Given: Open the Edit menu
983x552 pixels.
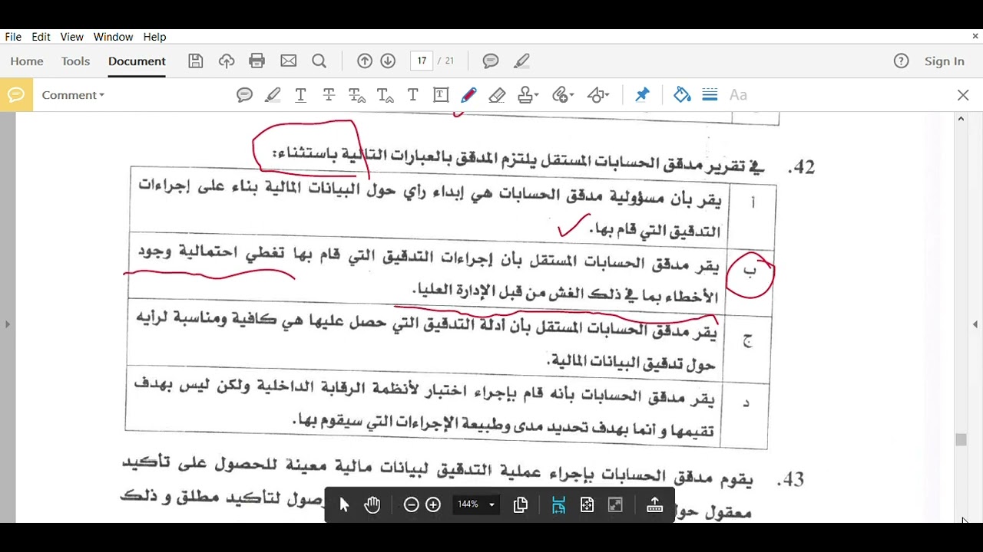Looking at the screenshot, I should [x=41, y=37].
